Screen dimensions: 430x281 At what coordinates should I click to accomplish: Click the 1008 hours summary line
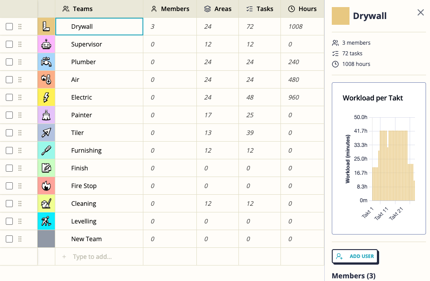(x=351, y=64)
